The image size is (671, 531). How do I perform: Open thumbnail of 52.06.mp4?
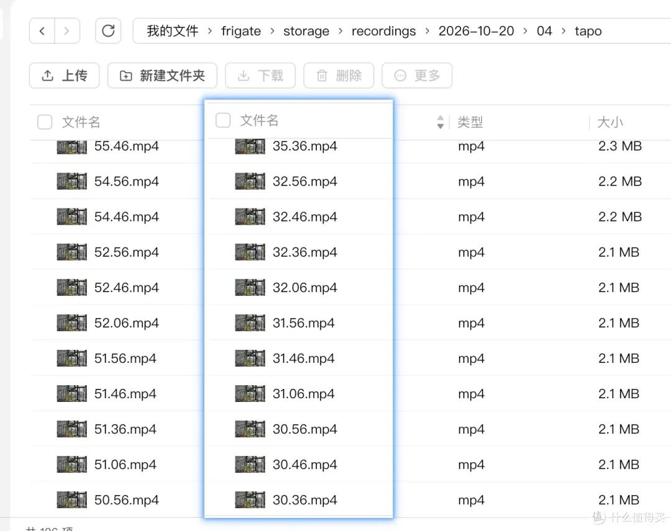click(72, 323)
